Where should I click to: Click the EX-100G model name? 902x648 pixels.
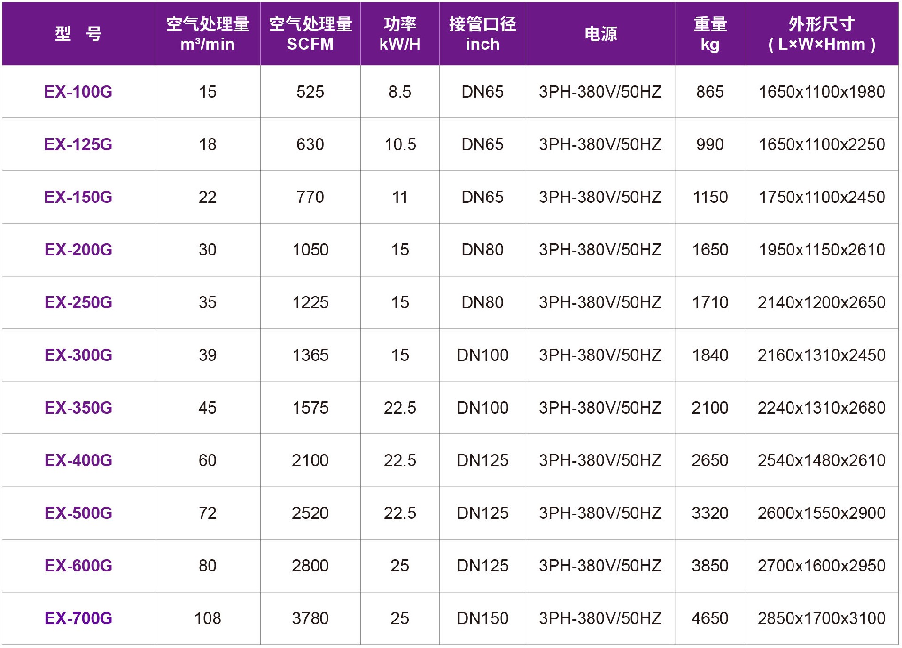click(x=78, y=92)
